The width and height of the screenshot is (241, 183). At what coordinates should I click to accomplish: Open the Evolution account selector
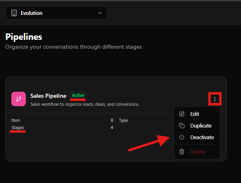coord(57,13)
